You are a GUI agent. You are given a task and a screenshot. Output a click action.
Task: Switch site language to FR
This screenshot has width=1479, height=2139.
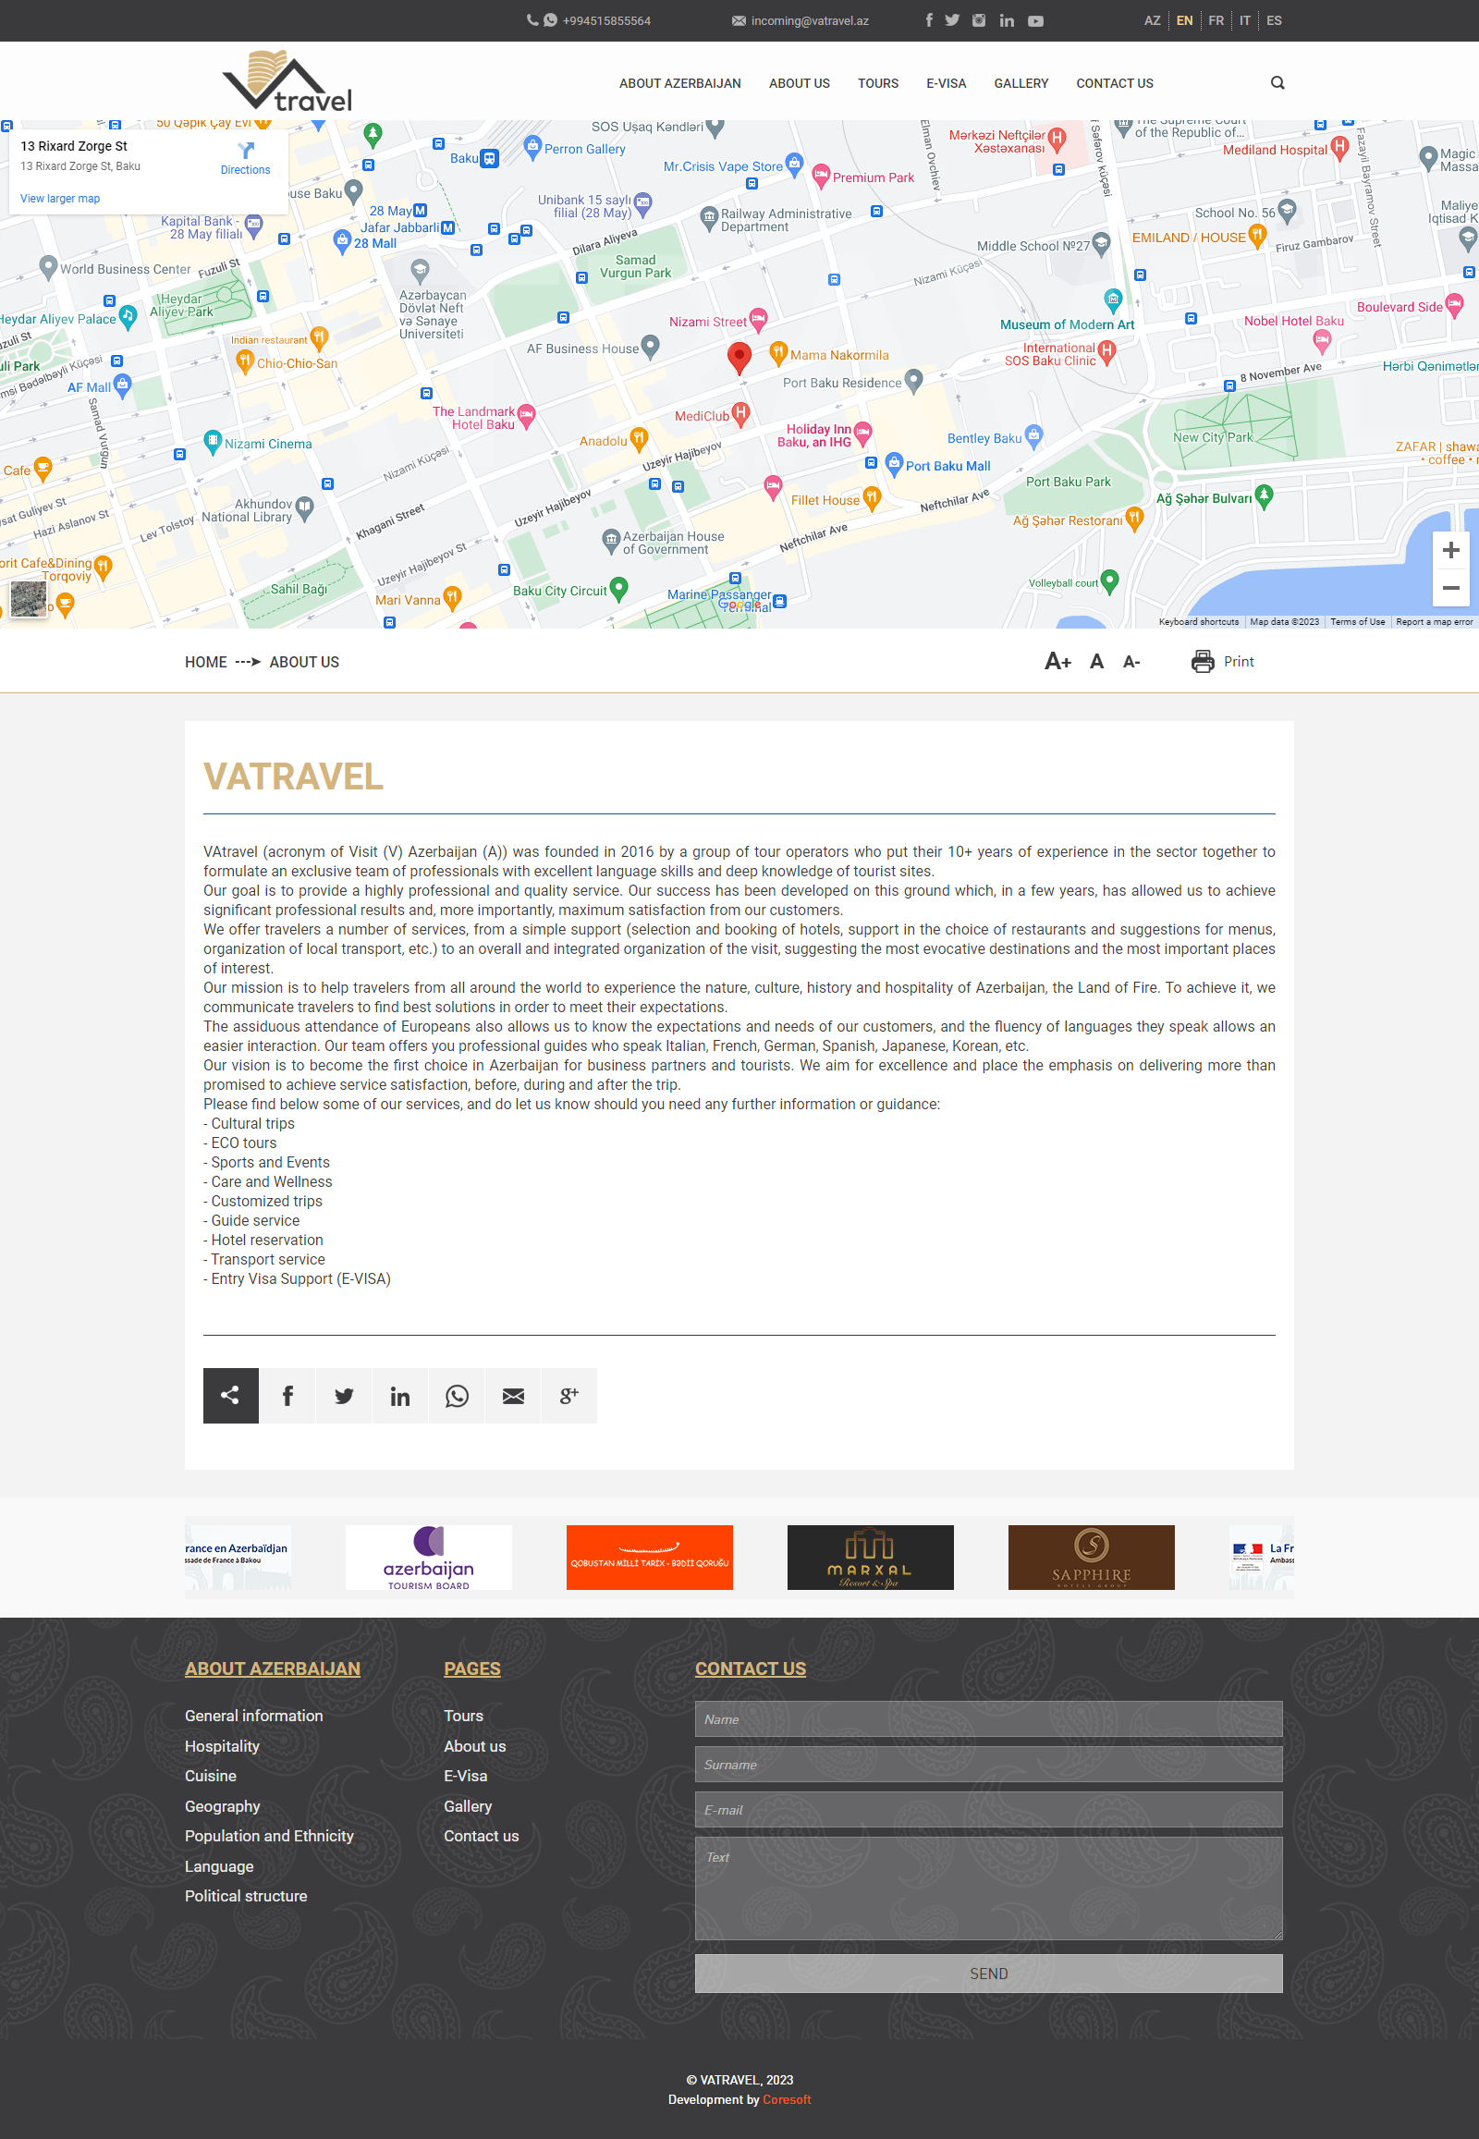1216,20
